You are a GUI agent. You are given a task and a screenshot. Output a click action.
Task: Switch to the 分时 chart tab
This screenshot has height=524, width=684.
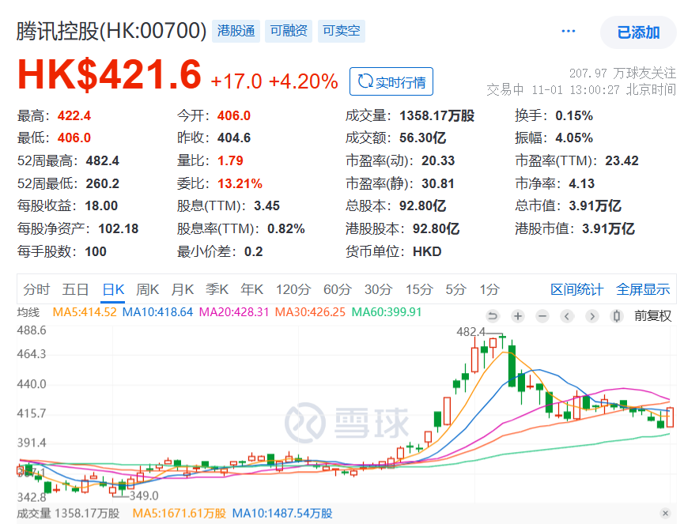click(36, 289)
